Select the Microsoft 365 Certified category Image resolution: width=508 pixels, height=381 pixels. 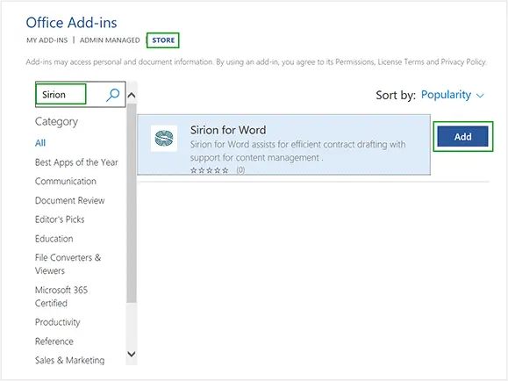[x=61, y=297]
